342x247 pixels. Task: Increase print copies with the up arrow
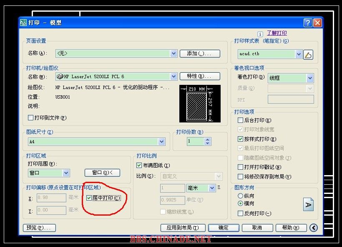[x=208, y=140]
